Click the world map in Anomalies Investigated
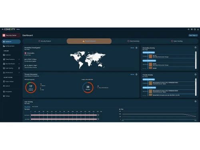 coord(88,60)
